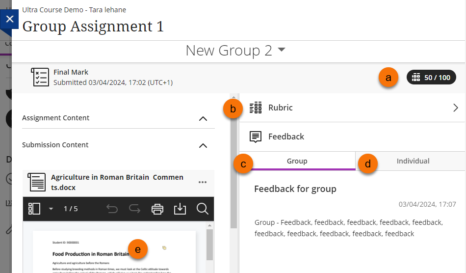
Task: Open the New Group 2 dropdown
Action: (x=282, y=51)
